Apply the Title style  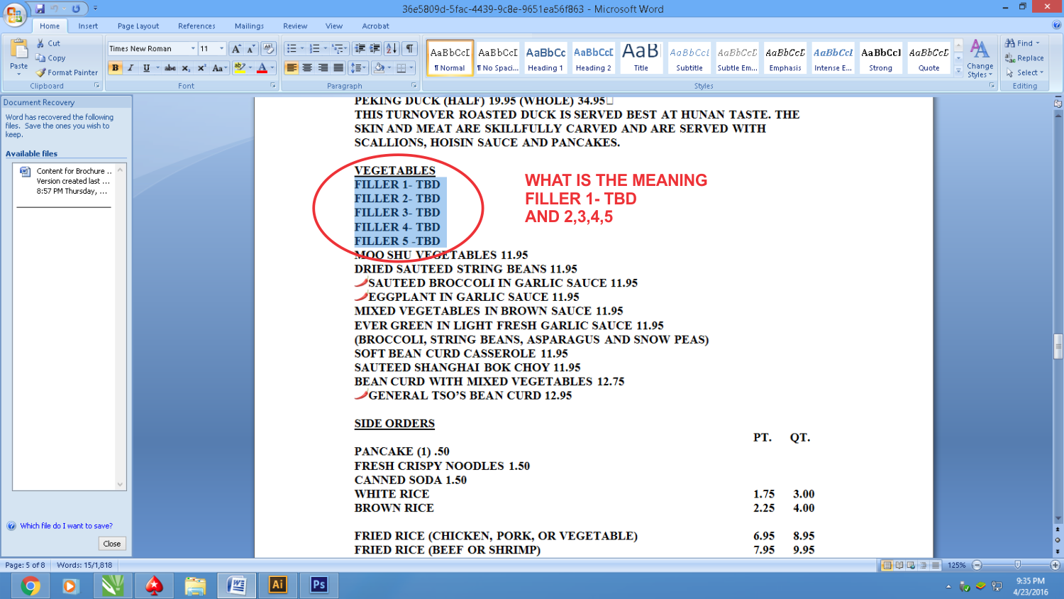coord(641,57)
